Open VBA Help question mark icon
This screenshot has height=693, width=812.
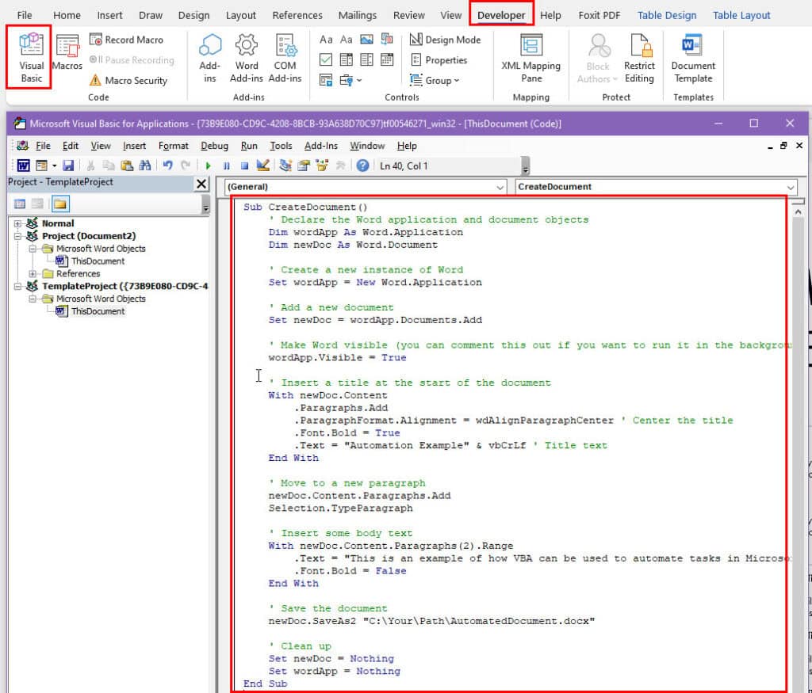[x=362, y=166]
